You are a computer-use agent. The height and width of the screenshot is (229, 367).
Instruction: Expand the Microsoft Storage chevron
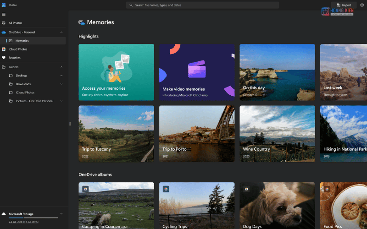(x=61, y=213)
